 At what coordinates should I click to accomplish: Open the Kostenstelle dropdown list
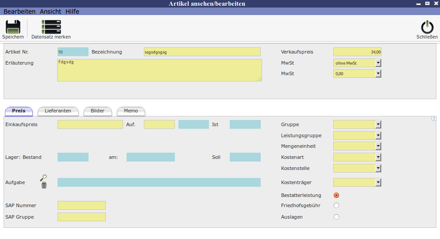[x=378, y=168]
